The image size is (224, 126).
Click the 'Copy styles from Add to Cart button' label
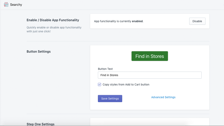[126, 85]
